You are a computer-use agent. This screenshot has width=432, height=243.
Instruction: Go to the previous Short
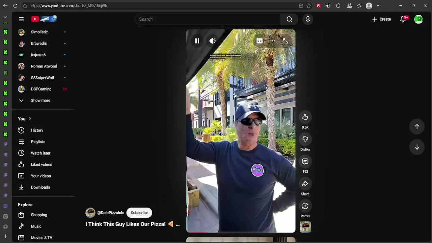[x=417, y=127]
